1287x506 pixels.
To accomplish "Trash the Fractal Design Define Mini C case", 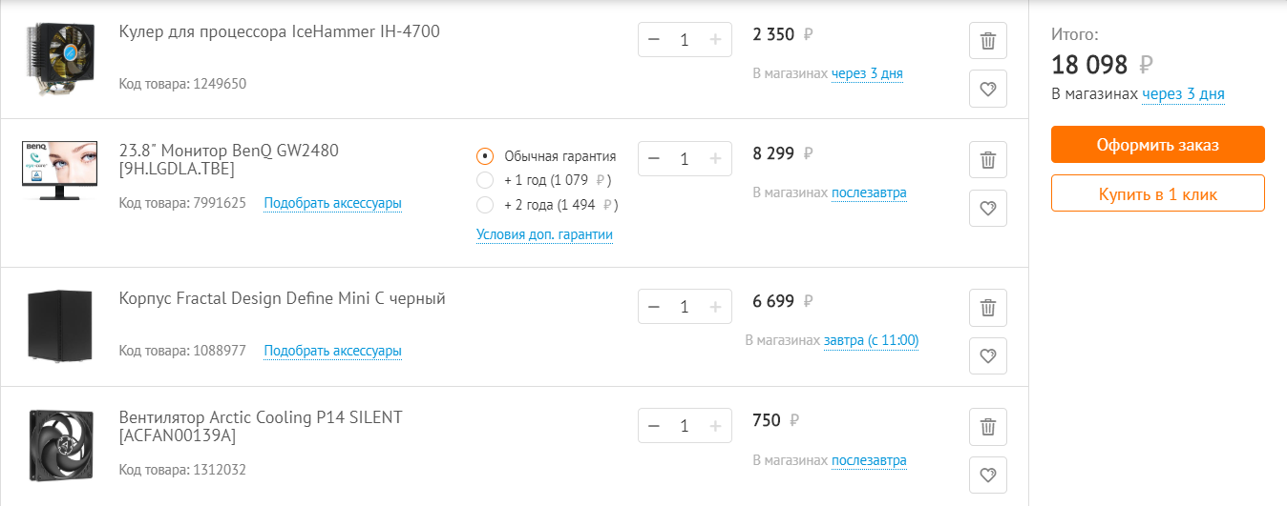I will click(987, 308).
